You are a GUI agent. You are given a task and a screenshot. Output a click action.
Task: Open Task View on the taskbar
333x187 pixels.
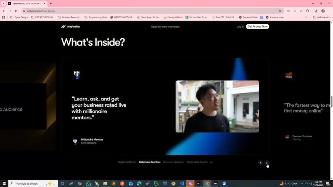pos(62,183)
